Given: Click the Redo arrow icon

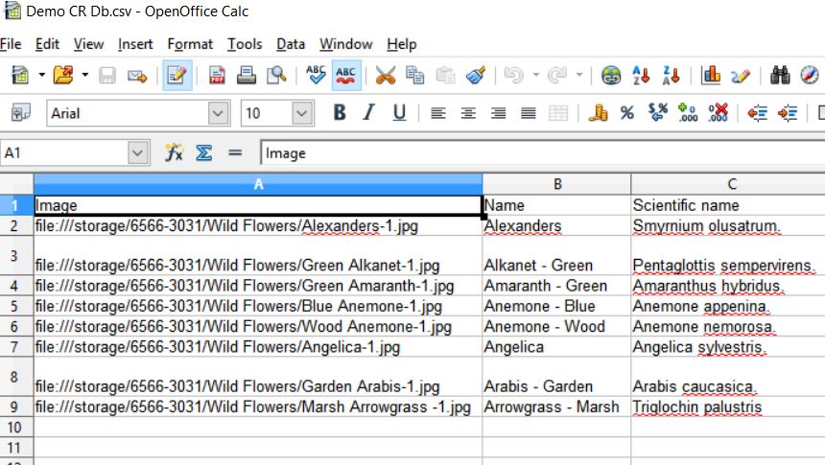Looking at the screenshot, I should [x=556, y=75].
